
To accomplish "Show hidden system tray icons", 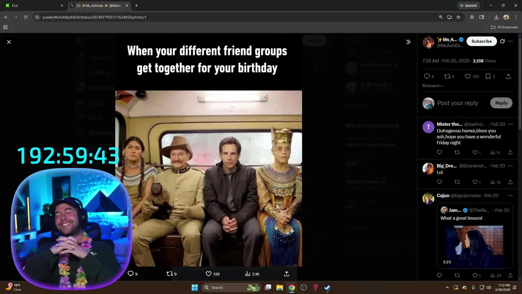I will (447, 287).
